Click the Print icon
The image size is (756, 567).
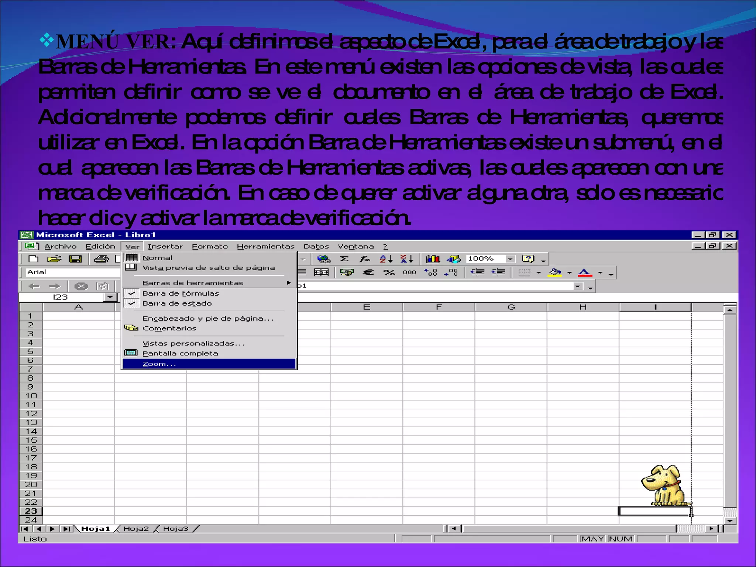coord(101,259)
